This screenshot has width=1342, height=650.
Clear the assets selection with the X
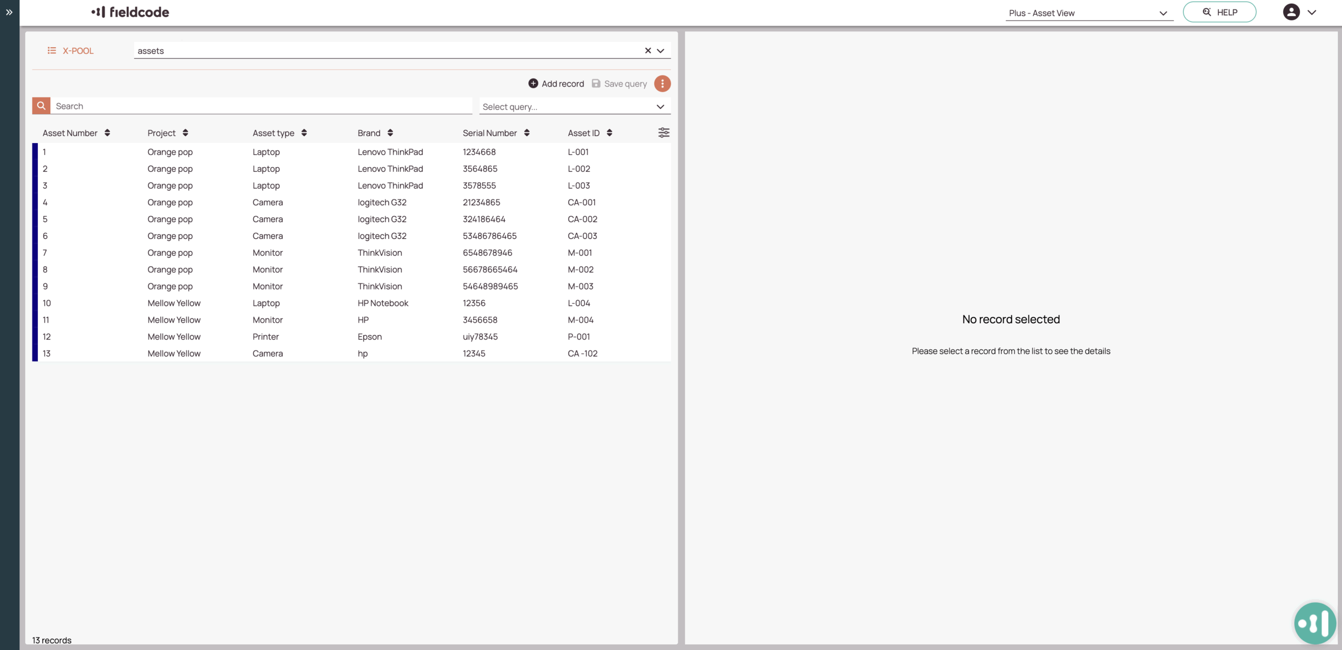click(x=648, y=51)
